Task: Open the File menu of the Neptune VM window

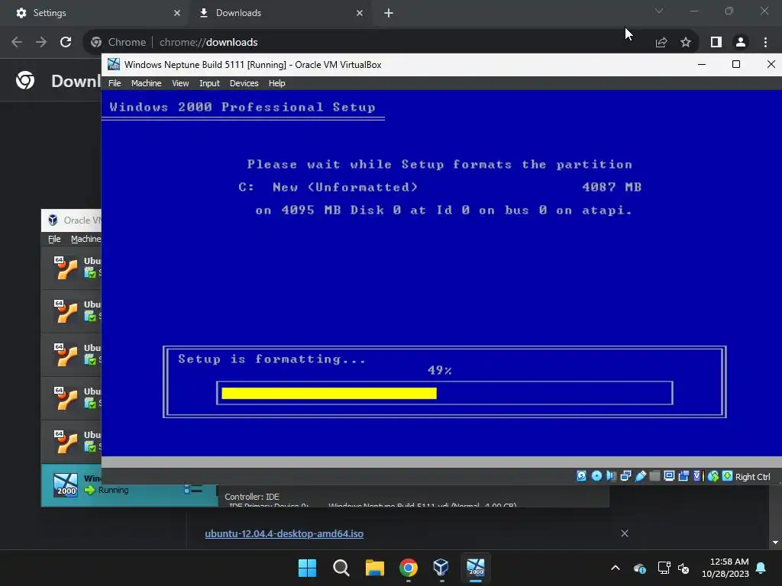Action: tap(115, 83)
